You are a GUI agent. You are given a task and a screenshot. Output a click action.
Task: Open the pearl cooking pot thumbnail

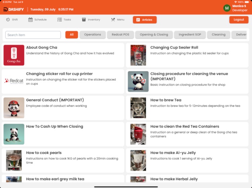click(14, 160)
